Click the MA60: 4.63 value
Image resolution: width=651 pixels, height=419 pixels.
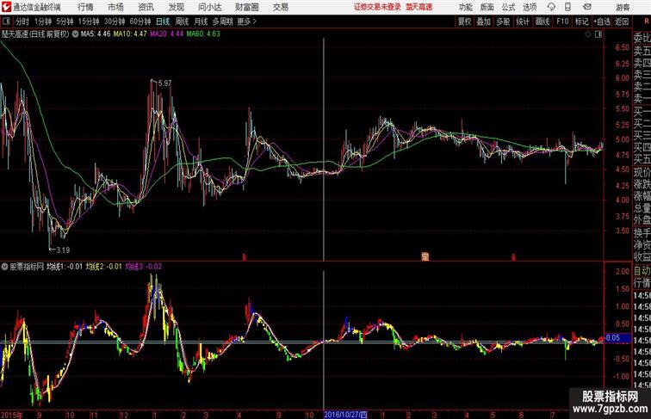coord(203,34)
